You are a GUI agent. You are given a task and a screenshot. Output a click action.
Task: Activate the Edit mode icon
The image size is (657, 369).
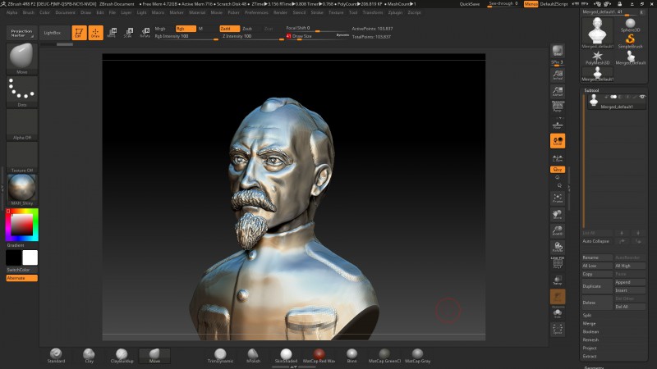click(79, 33)
